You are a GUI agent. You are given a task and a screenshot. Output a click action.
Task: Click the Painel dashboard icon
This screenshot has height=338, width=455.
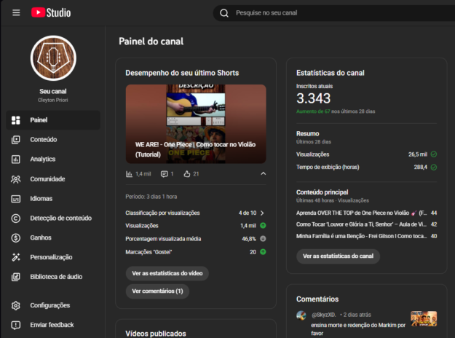pos(16,120)
